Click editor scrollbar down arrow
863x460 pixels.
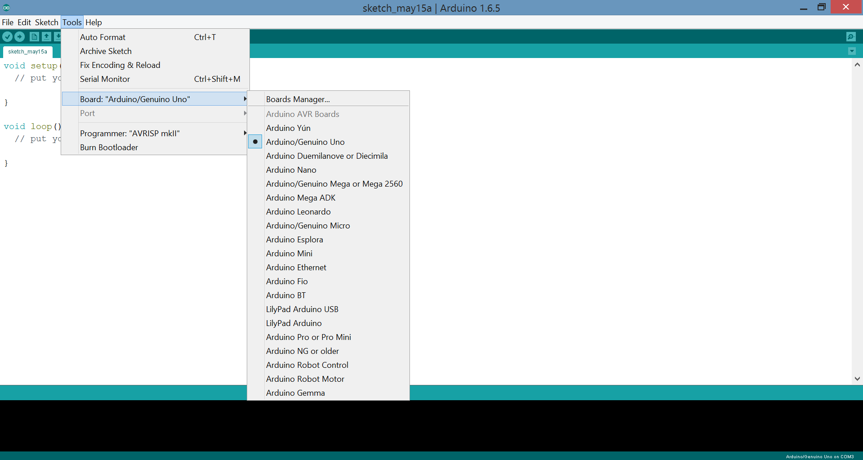pos(857,379)
